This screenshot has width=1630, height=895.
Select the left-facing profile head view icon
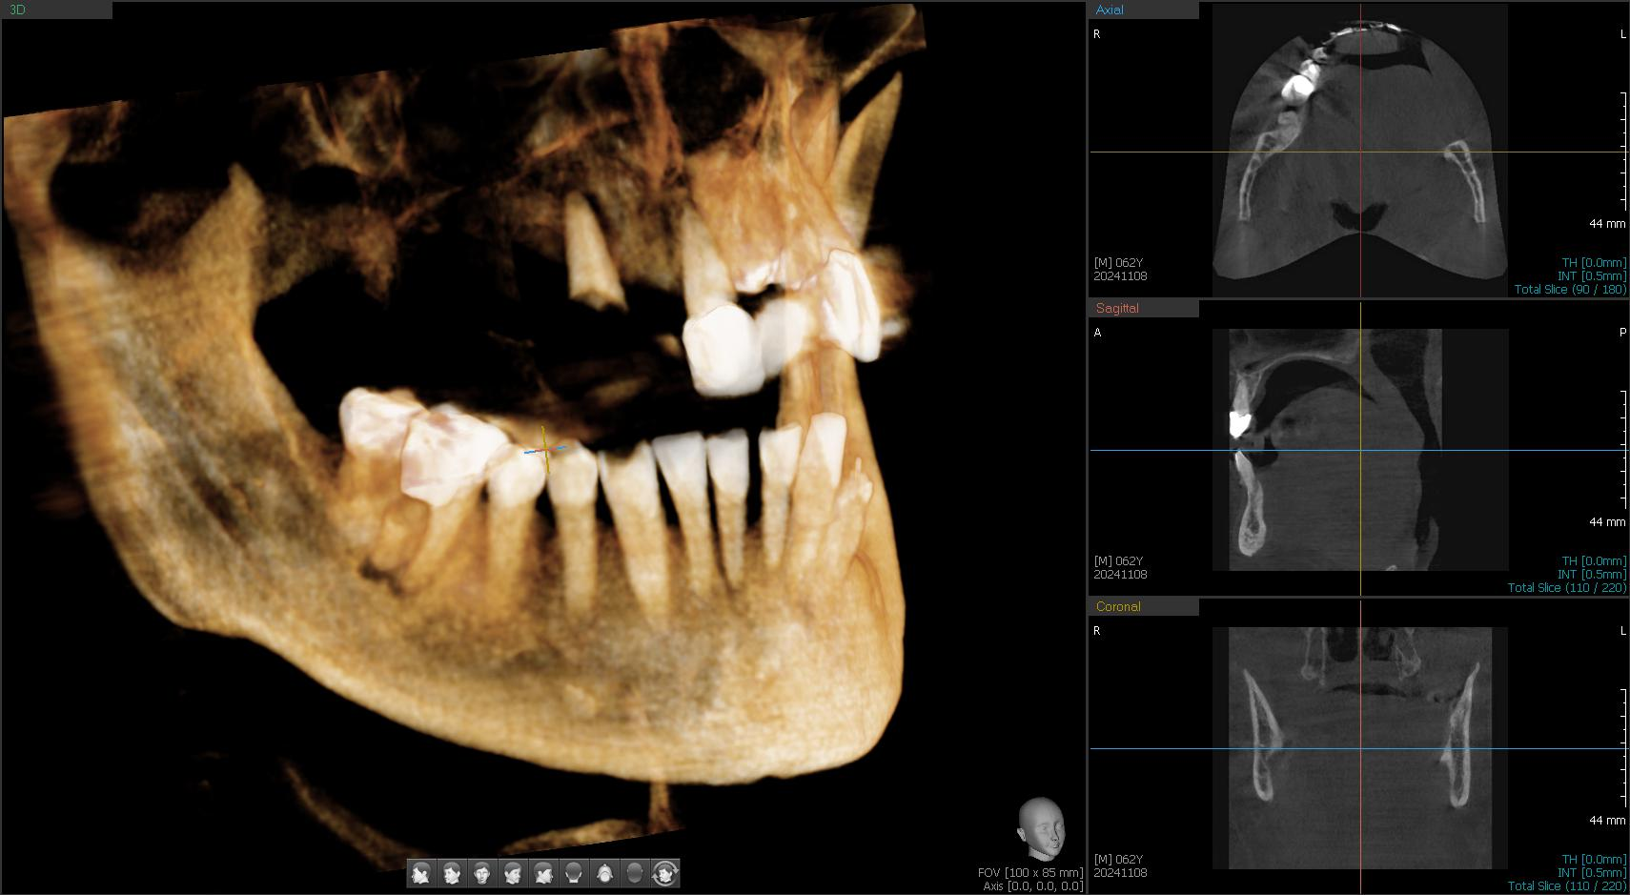[421, 873]
